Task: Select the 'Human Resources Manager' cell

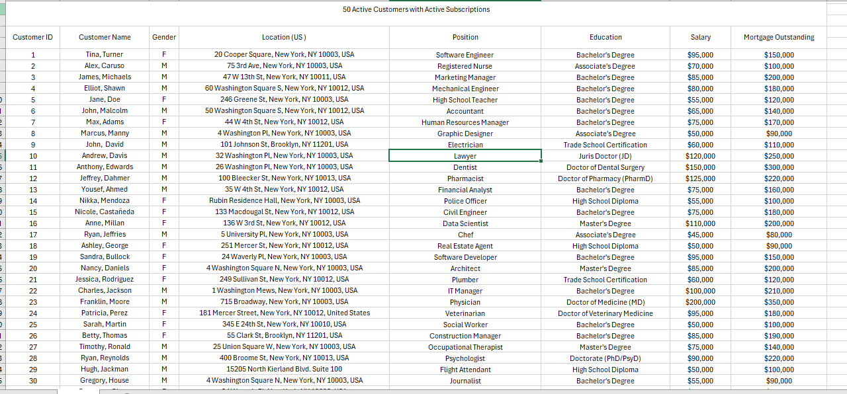Action: (x=465, y=122)
